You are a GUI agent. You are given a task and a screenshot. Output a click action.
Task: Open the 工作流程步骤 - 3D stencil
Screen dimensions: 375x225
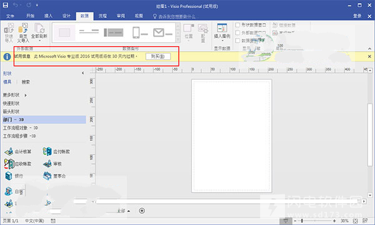click(x=19, y=136)
